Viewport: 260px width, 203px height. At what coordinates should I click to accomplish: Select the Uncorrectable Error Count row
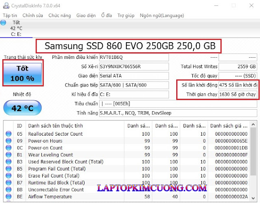127,190
